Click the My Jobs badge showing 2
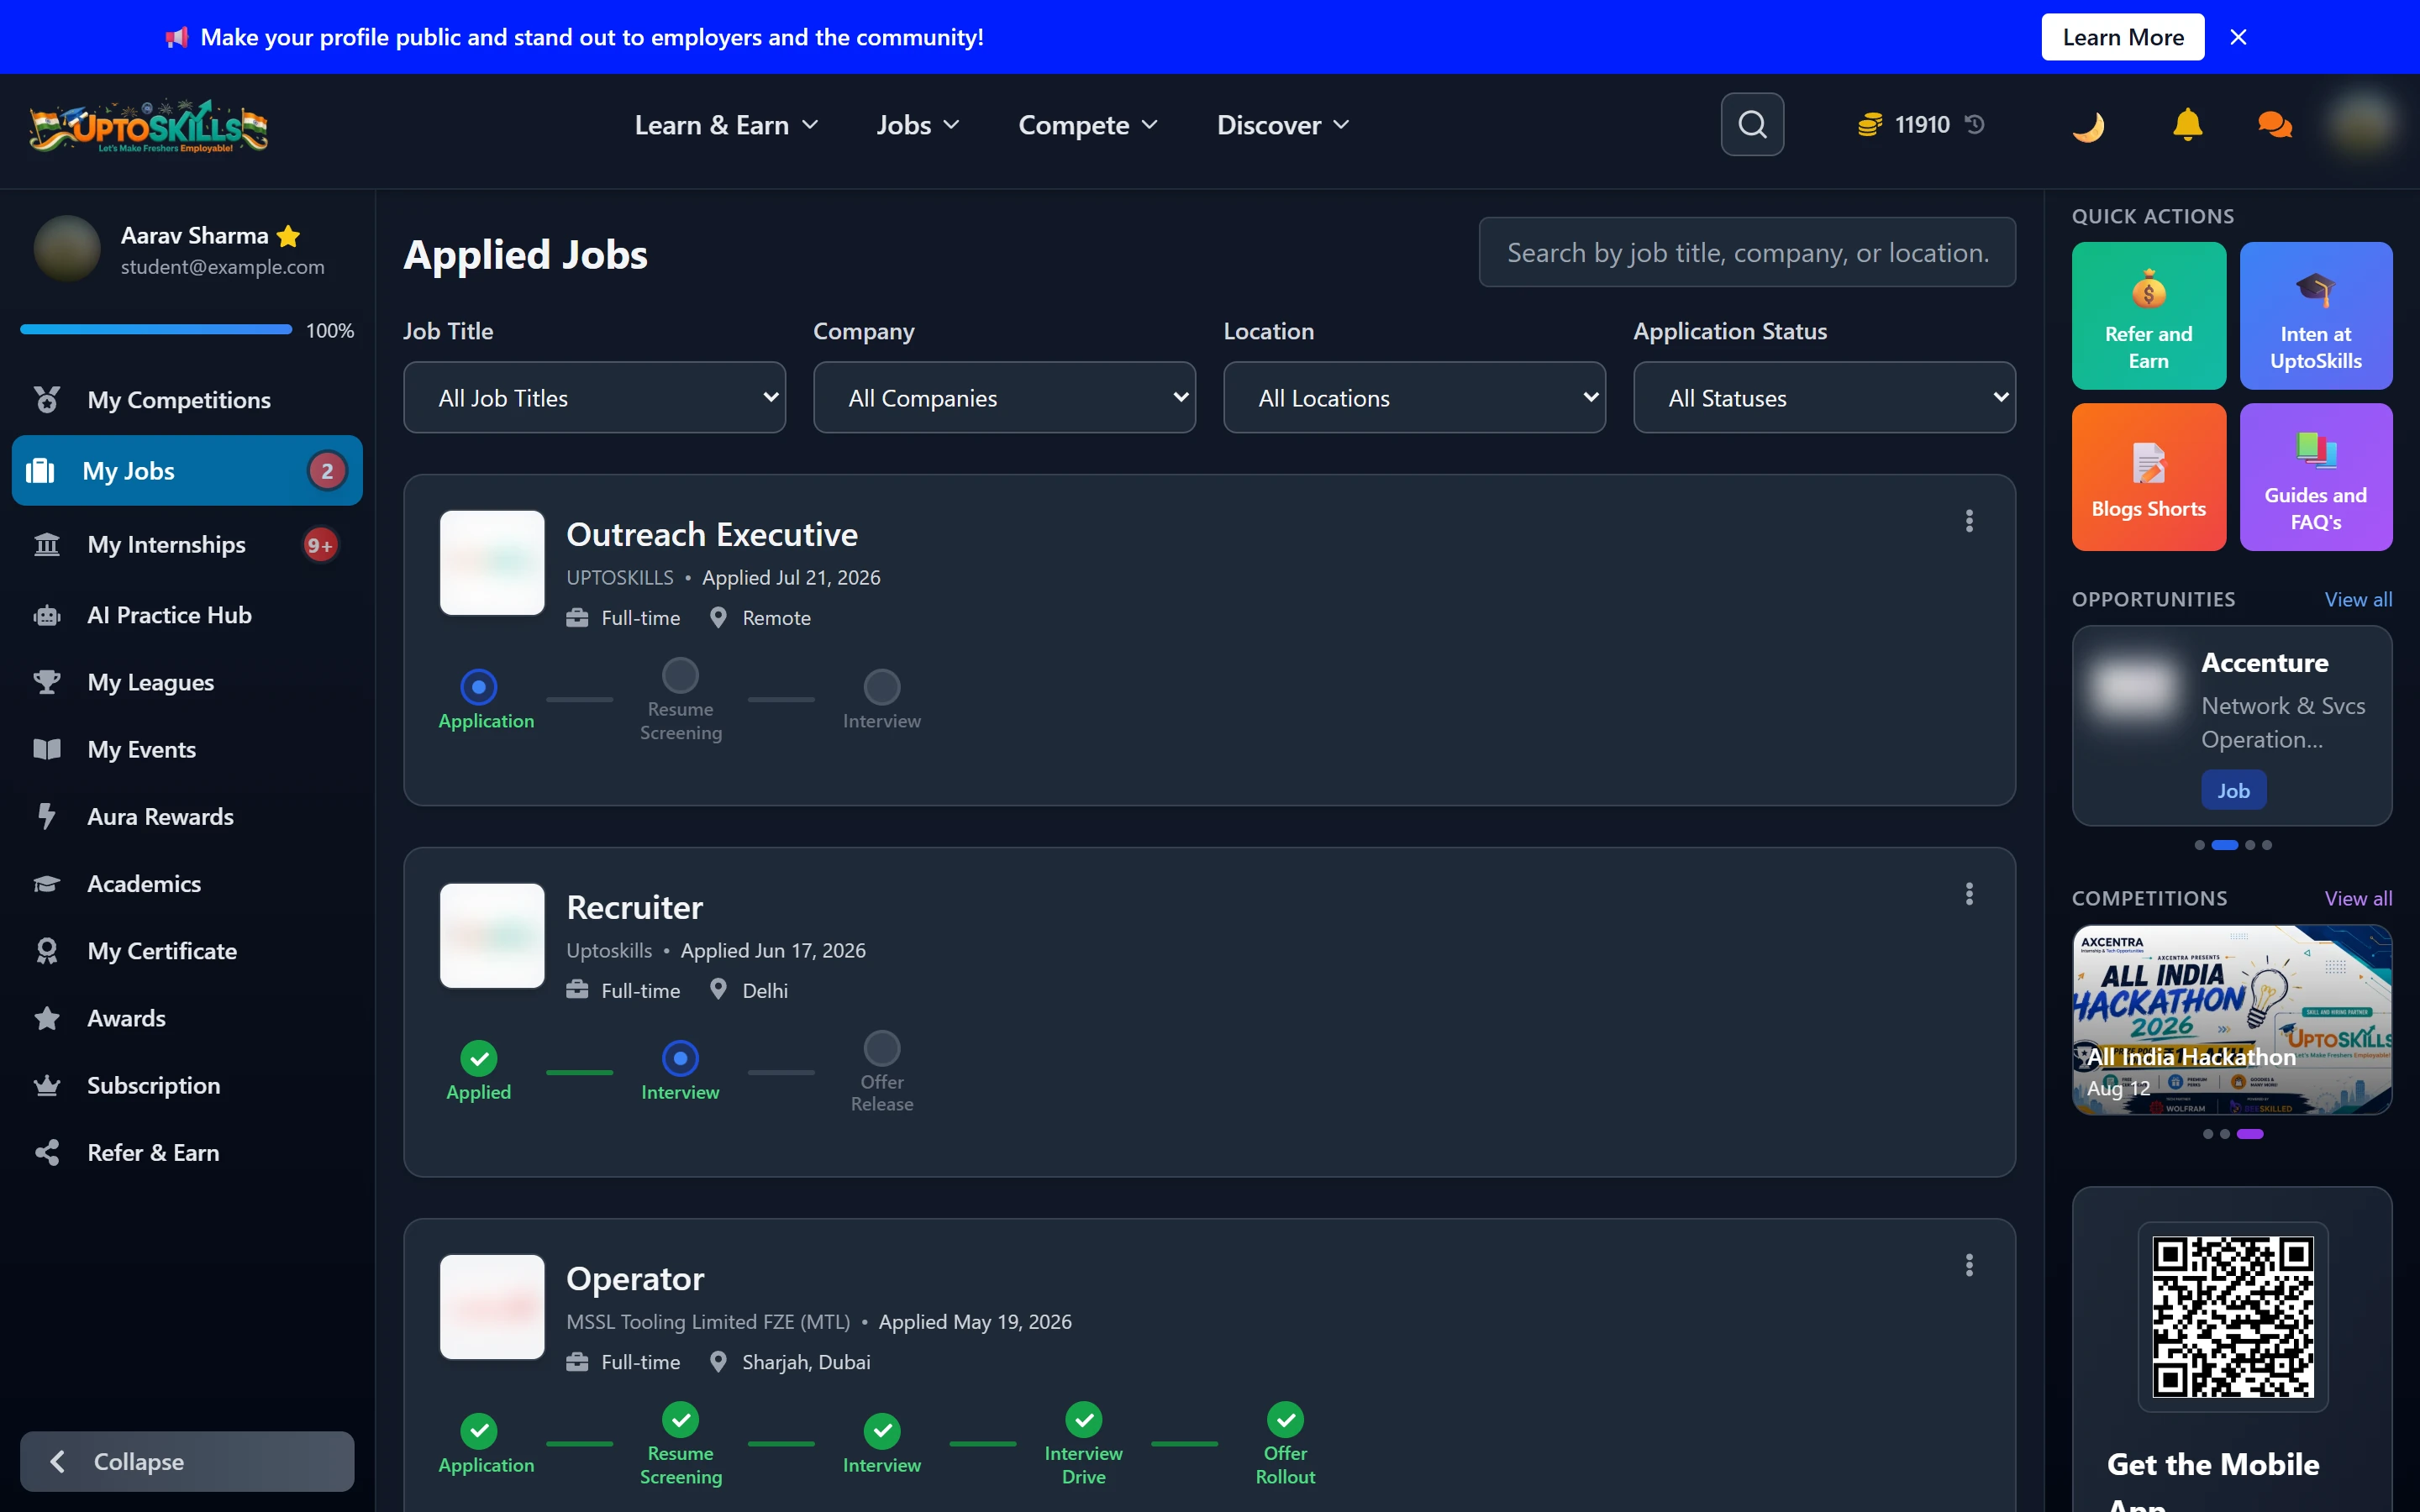 coord(326,471)
